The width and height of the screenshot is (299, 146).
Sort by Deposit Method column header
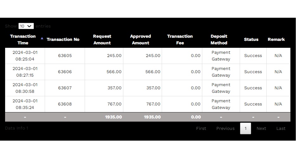coord(219,40)
